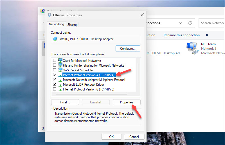Click File and Printer Sharing item icon
The width and height of the screenshot is (225, 145).
pyautogui.click(x=60, y=65)
